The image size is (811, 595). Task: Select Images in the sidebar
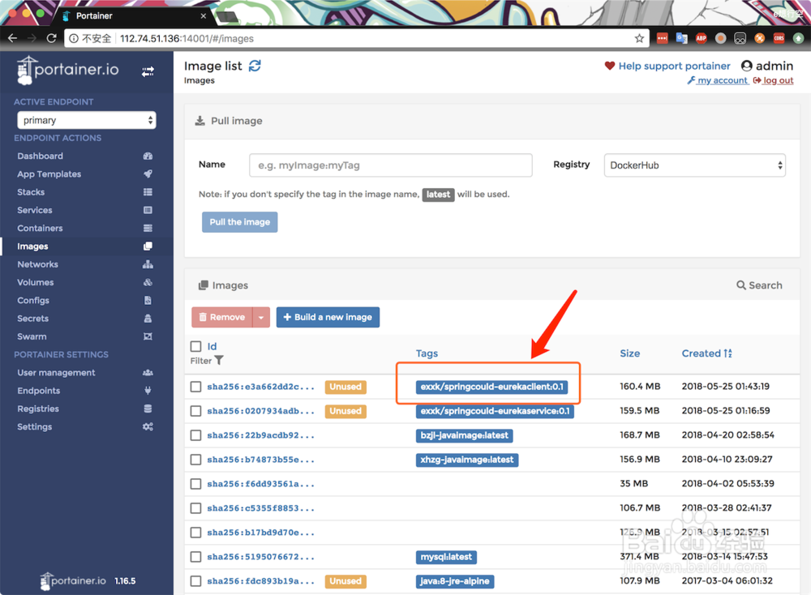tap(32, 246)
